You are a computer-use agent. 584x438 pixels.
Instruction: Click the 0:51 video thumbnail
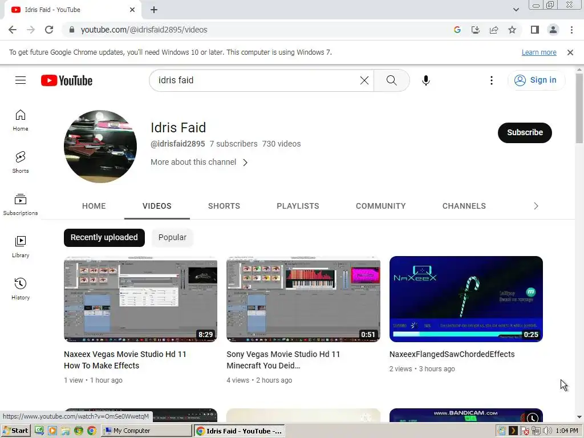pos(303,299)
